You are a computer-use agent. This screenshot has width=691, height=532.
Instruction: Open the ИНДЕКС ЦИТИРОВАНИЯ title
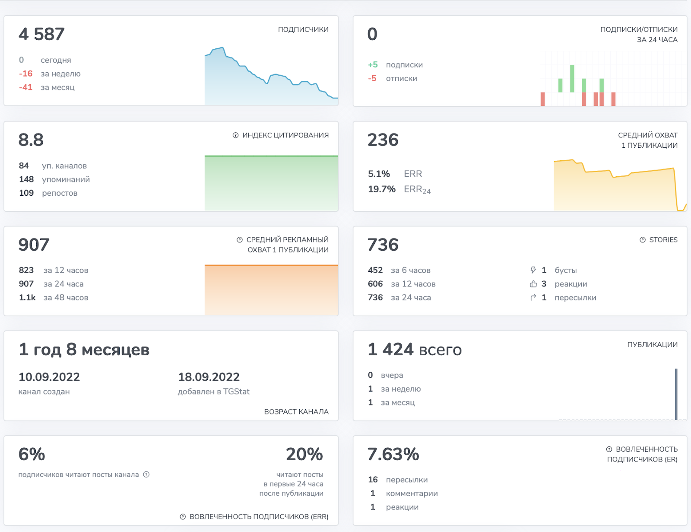pos(285,135)
